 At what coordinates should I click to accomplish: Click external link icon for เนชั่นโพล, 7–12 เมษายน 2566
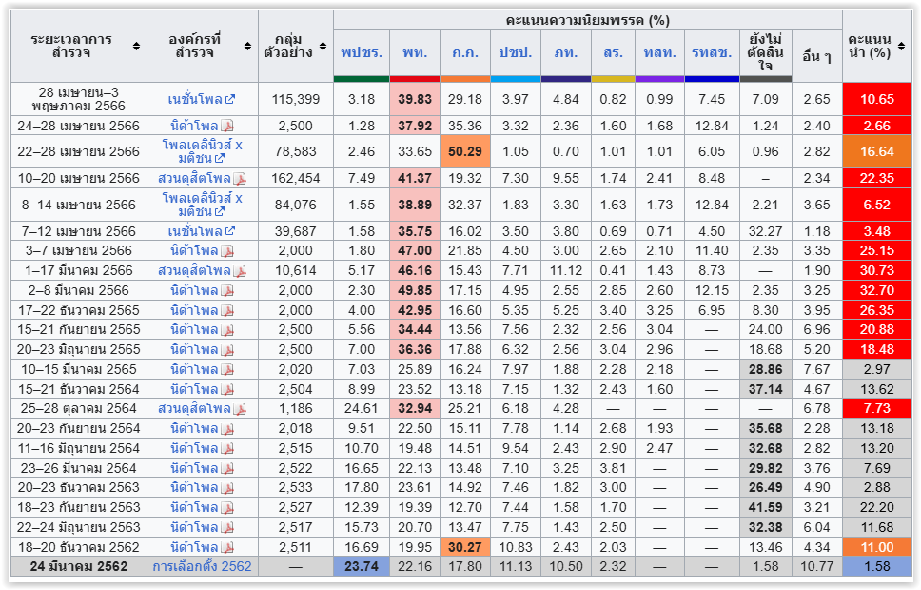coord(230,231)
